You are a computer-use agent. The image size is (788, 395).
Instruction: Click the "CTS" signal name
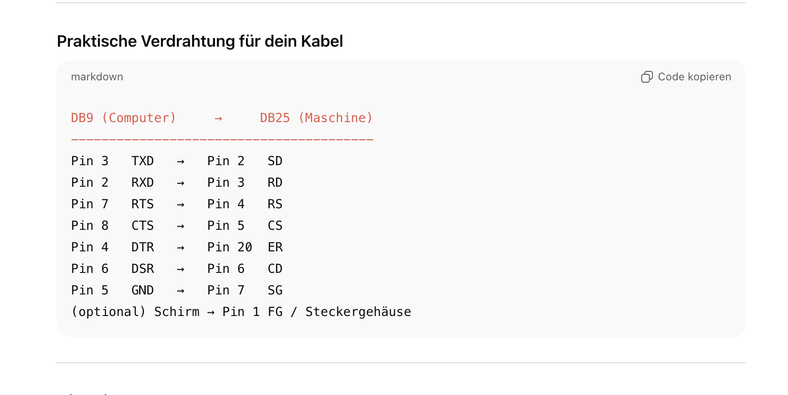click(142, 226)
